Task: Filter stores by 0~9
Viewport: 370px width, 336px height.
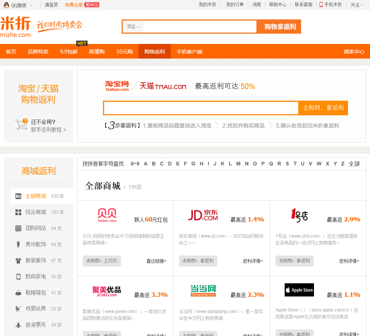Action: [x=135, y=164]
